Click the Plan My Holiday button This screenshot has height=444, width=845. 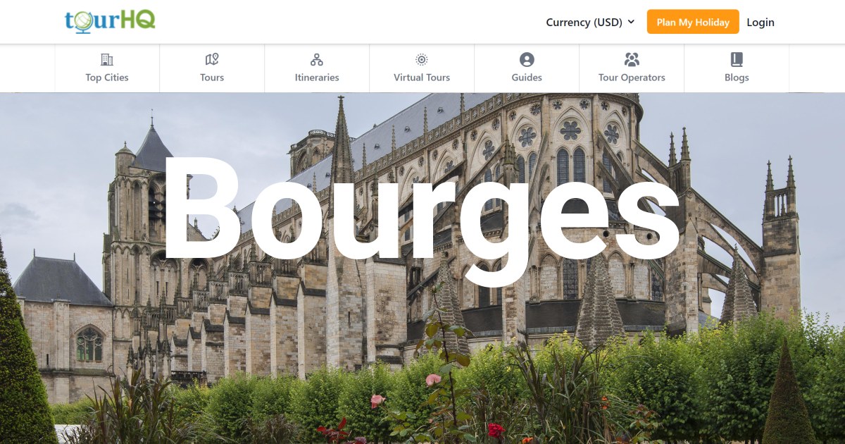coord(693,22)
